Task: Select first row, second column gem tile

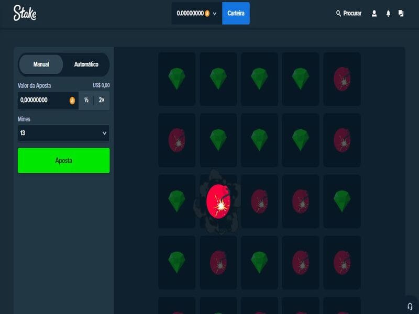Action: click(x=218, y=79)
